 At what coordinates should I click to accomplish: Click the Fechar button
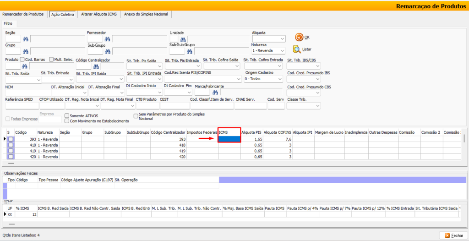coord(453,235)
